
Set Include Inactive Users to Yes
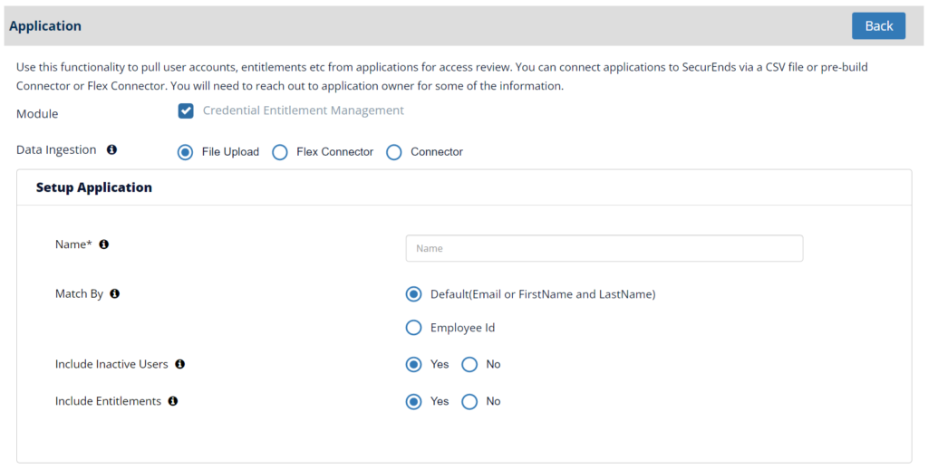(413, 364)
